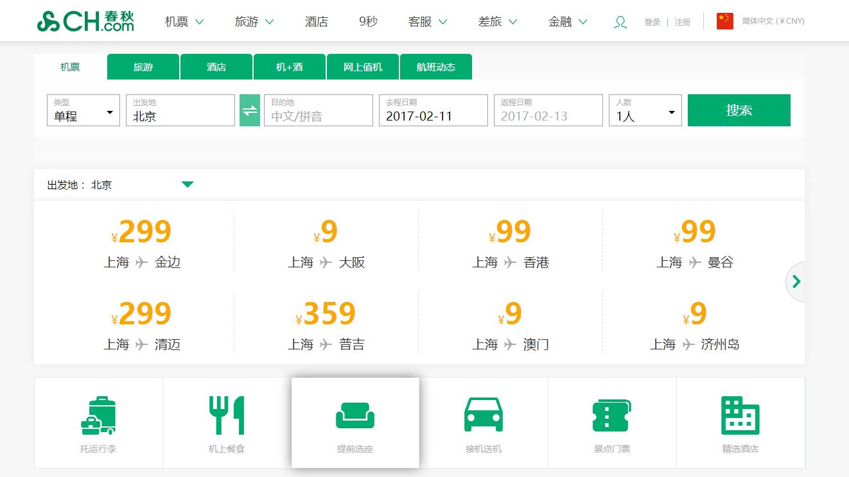Screen dimensions: 849x477
Task: Switch to the 航班动态 flight status tab
Action: pyautogui.click(x=436, y=66)
